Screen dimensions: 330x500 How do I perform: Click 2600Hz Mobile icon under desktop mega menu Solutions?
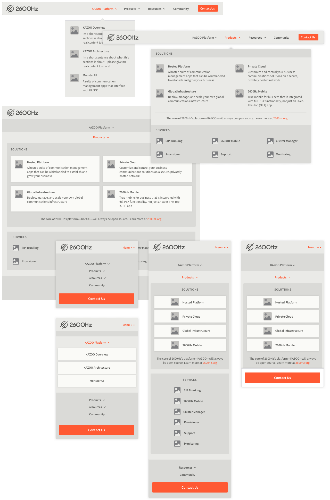tap(240, 94)
